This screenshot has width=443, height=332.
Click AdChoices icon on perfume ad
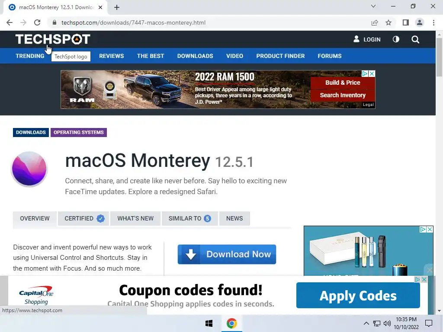tap(423, 229)
